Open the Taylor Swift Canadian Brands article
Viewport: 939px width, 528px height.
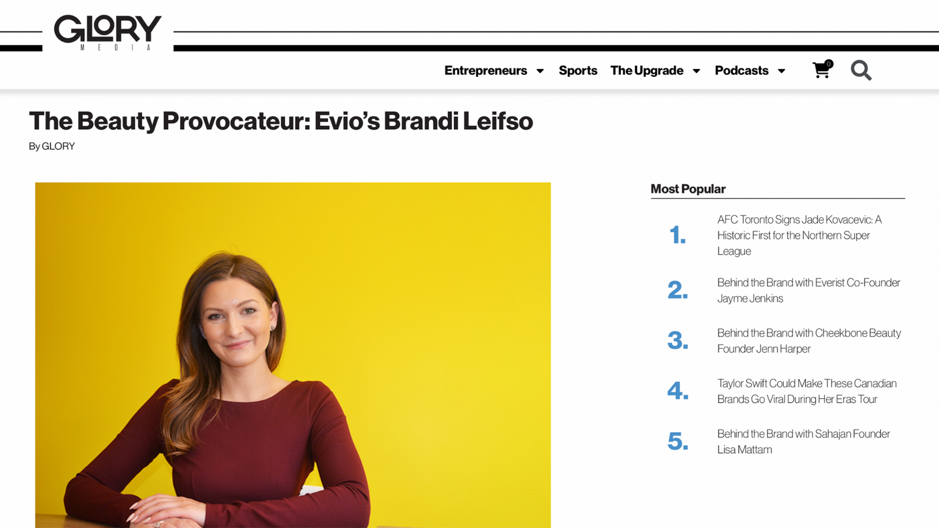(806, 391)
